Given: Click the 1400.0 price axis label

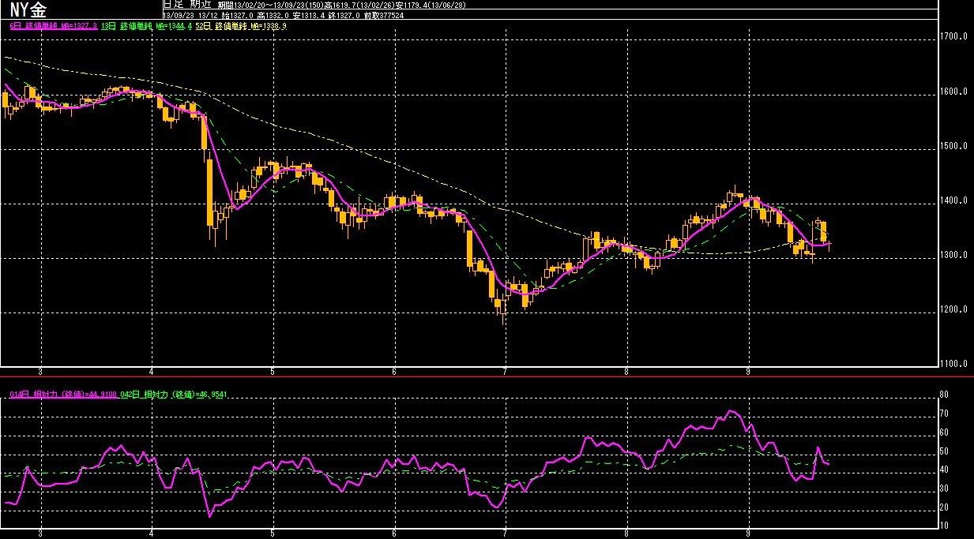Looking at the screenshot, I should click(x=955, y=201).
